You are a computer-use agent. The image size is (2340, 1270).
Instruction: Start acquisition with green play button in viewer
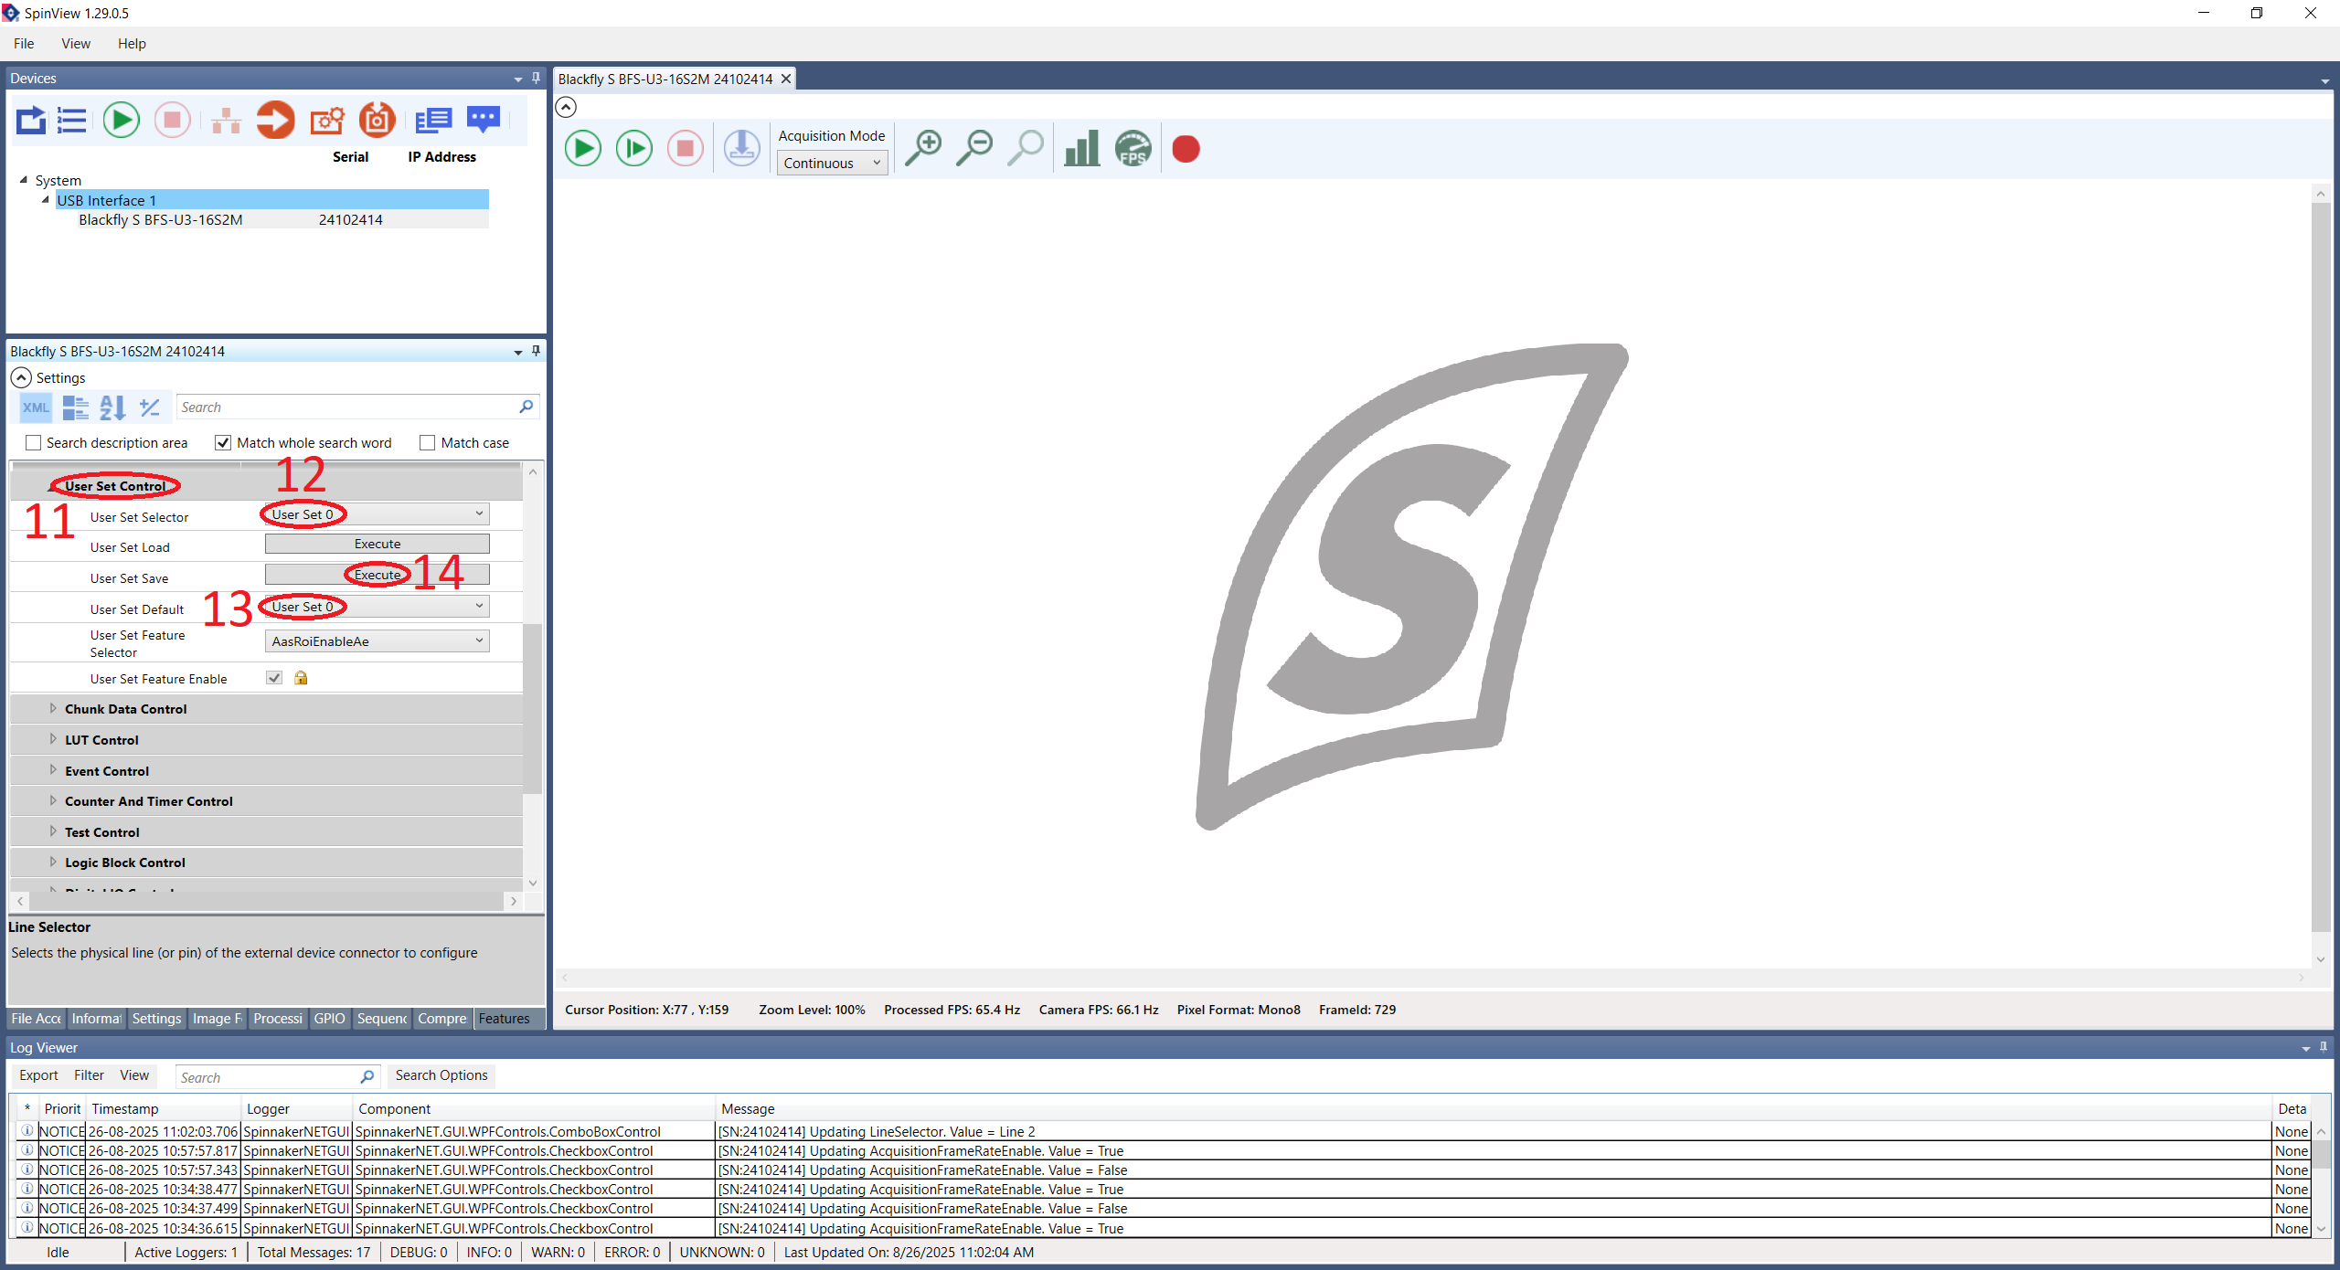[x=582, y=149]
